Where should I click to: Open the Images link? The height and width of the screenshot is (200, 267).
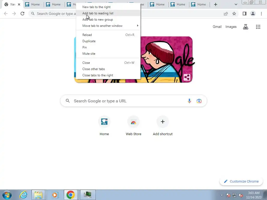click(231, 27)
